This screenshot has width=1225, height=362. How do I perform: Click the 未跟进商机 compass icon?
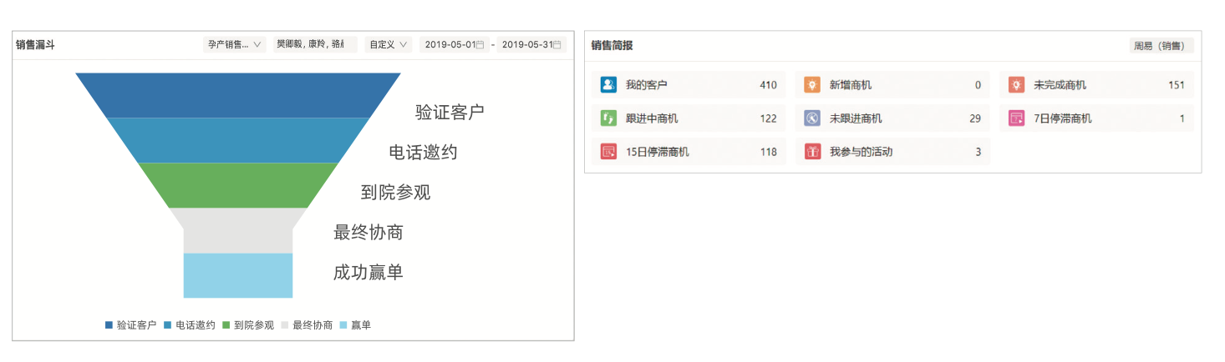tap(812, 118)
